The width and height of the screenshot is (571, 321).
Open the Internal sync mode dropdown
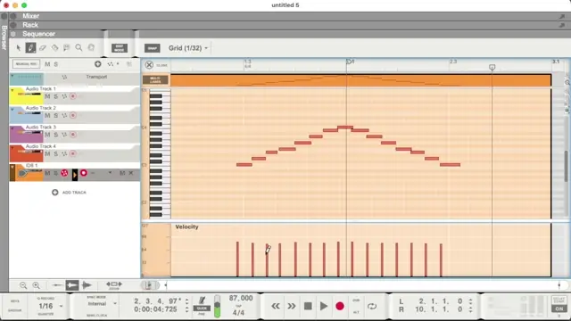[102, 303]
